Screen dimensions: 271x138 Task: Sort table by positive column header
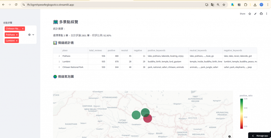click(113, 50)
